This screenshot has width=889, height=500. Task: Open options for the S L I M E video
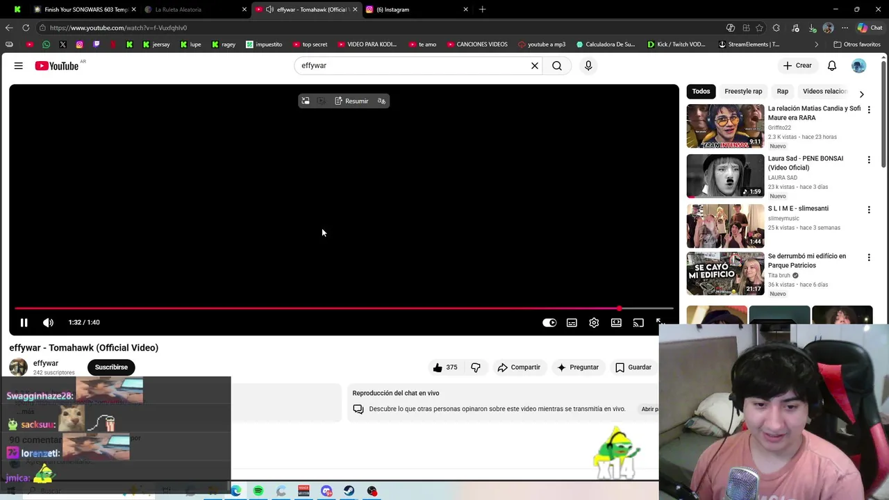pyautogui.click(x=869, y=210)
